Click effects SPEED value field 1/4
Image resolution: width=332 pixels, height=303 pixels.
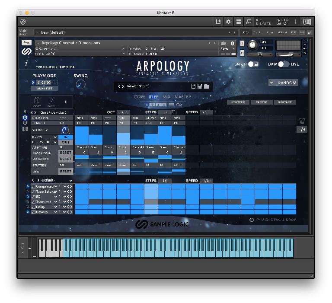point(206,181)
